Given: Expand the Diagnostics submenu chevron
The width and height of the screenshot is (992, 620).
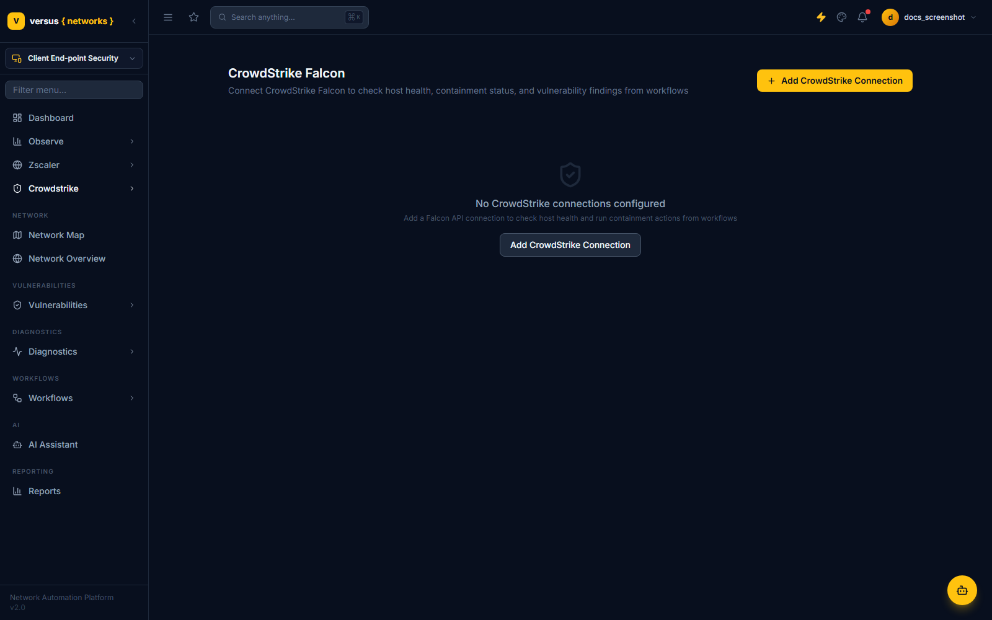Looking at the screenshot, I should click(x=132, y=352).
